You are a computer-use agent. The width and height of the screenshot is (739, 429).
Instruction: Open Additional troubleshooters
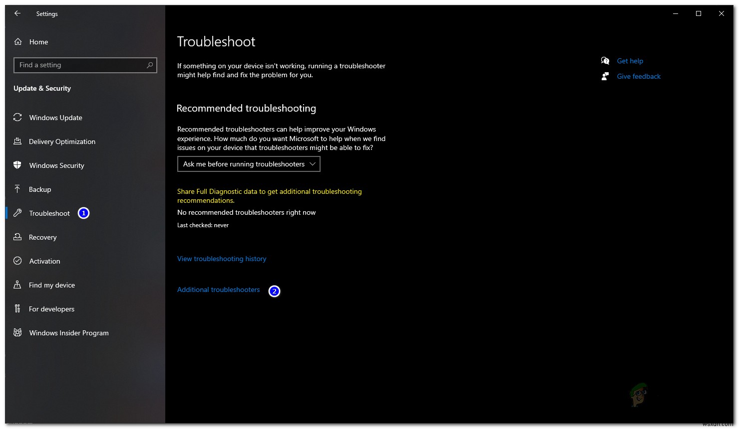(218, 289)
